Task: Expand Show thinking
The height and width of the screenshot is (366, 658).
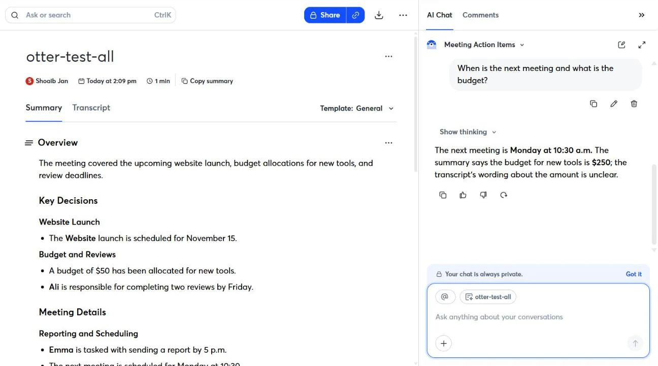Action: tap(468, 132)
